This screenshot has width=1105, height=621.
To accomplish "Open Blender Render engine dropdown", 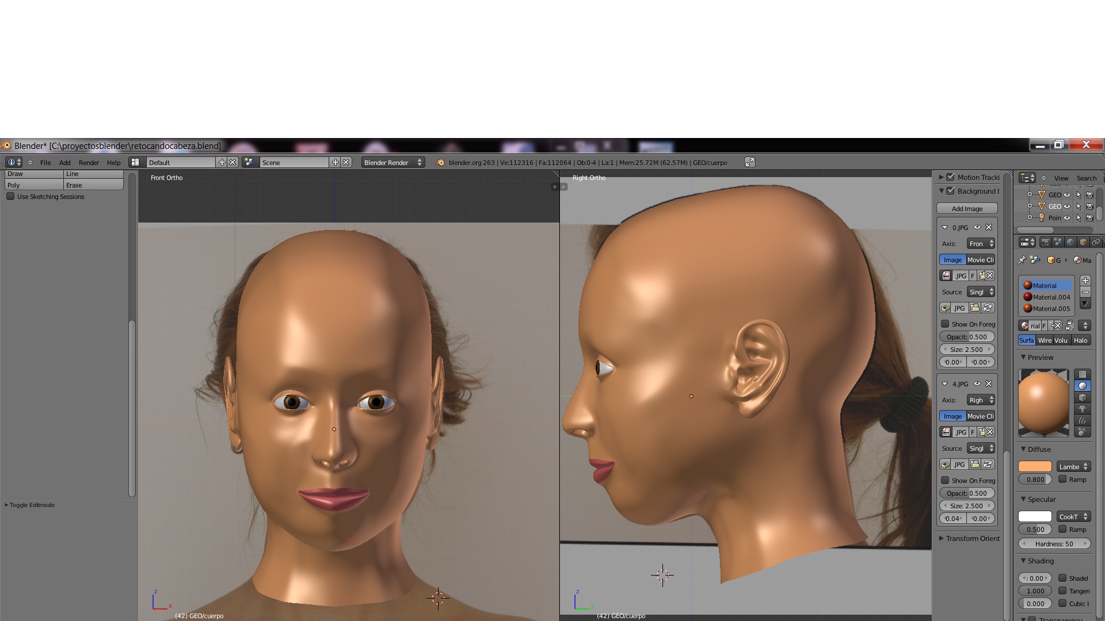I will click(x=393, y=163).
